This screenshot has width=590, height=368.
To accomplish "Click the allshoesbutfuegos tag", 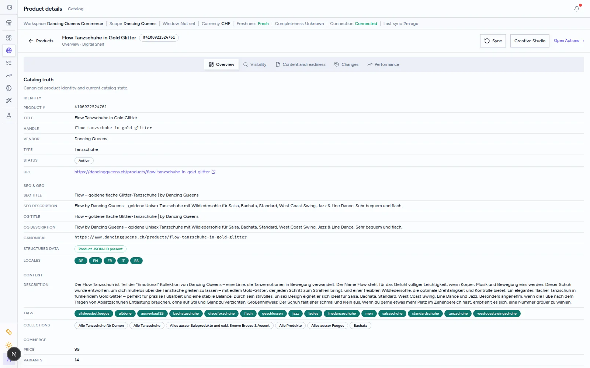I will (94, 314).
